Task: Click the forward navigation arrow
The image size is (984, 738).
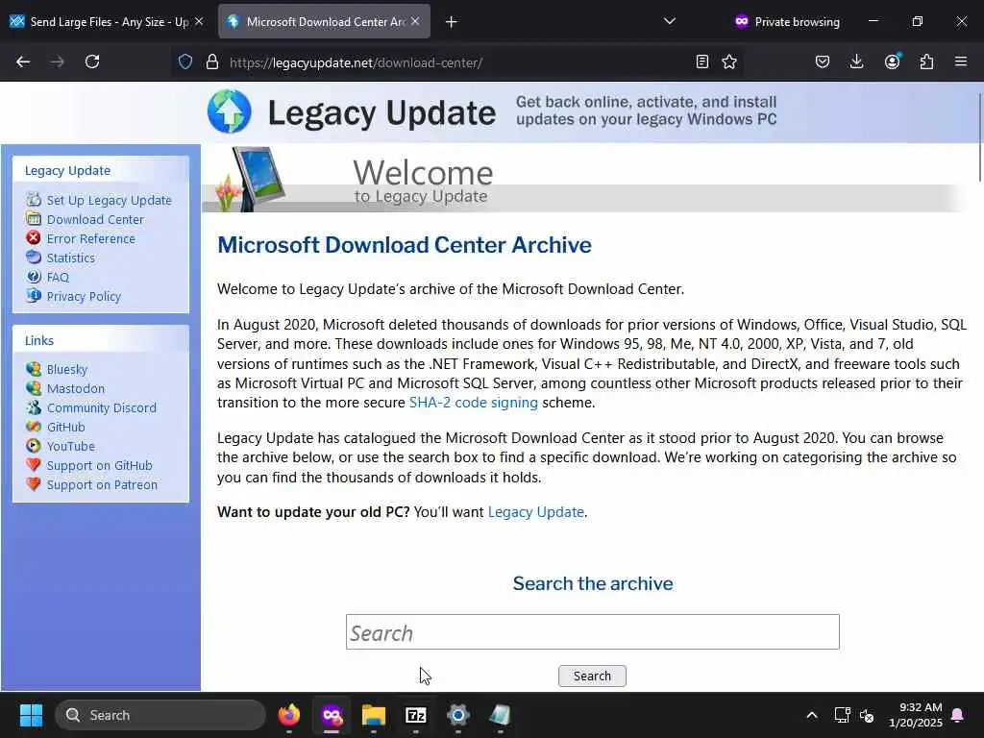Action: point(57,62)
